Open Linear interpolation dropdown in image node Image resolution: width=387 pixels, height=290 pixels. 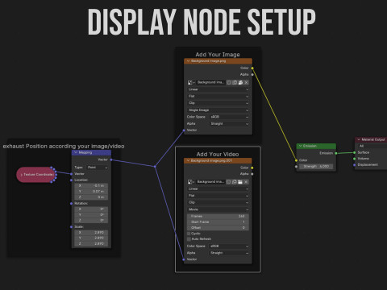point(218,89)
